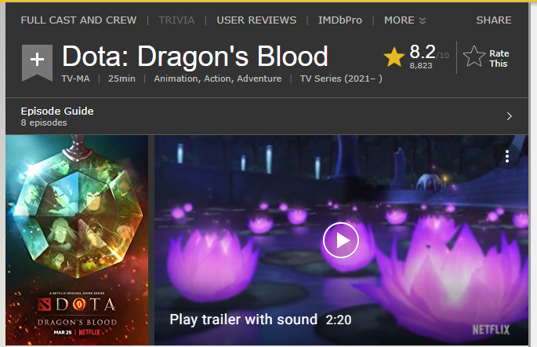Add Dota: Dragon's Blood to watchlist
537x347 pixels.
pyautogui.click(x=37, y=60)
